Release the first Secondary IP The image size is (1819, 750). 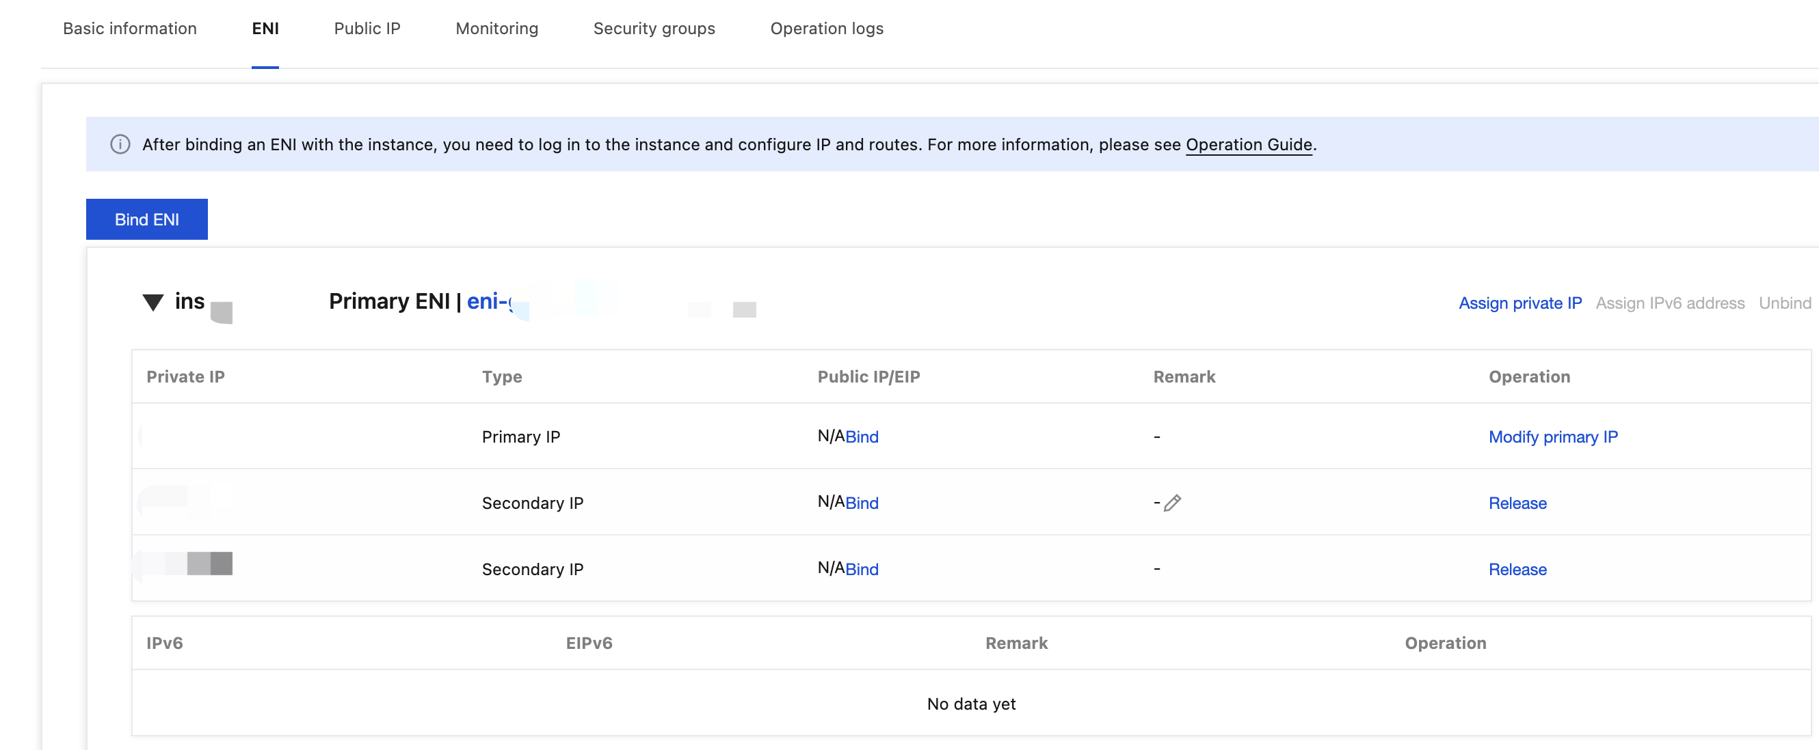coord(1517,503)
